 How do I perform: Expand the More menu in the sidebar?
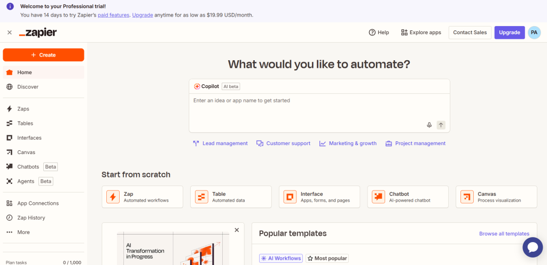pos(44,232)
